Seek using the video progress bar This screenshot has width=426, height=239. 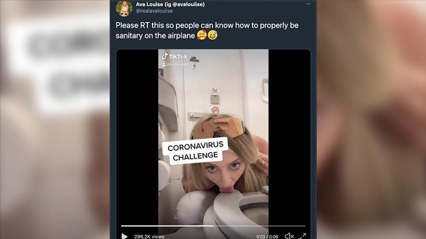(213, 226)
